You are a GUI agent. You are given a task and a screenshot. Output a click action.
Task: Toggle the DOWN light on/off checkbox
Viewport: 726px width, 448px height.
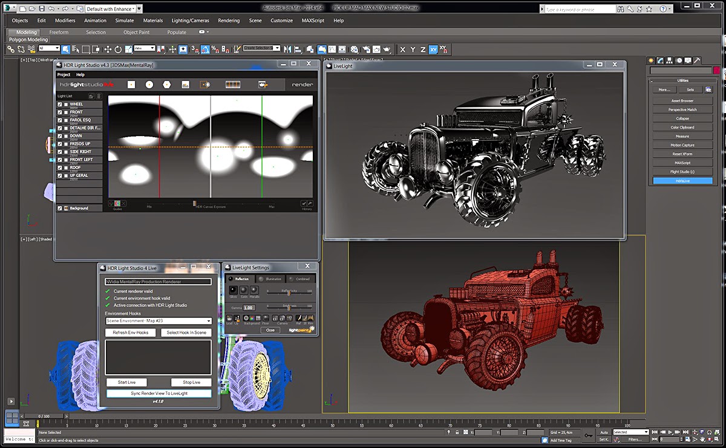(59, 136)
